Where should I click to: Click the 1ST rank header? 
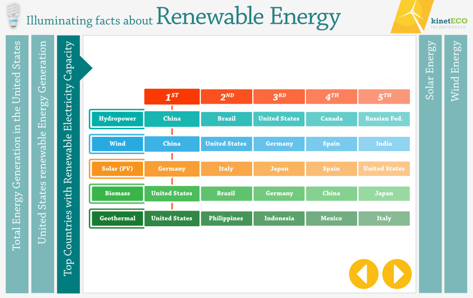(172, 96)
